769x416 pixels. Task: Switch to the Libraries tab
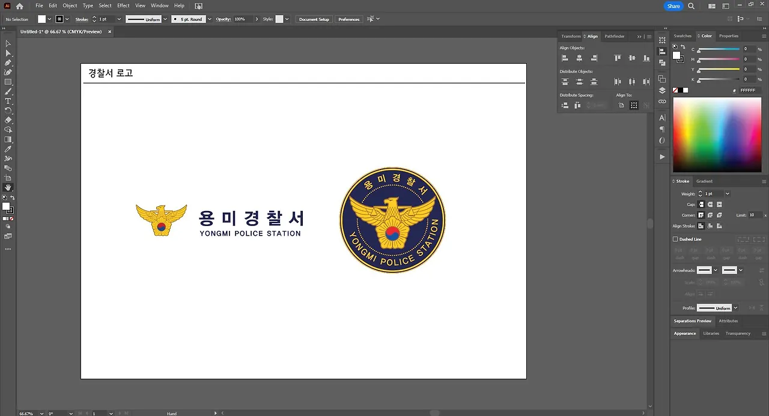click(711, 333)
